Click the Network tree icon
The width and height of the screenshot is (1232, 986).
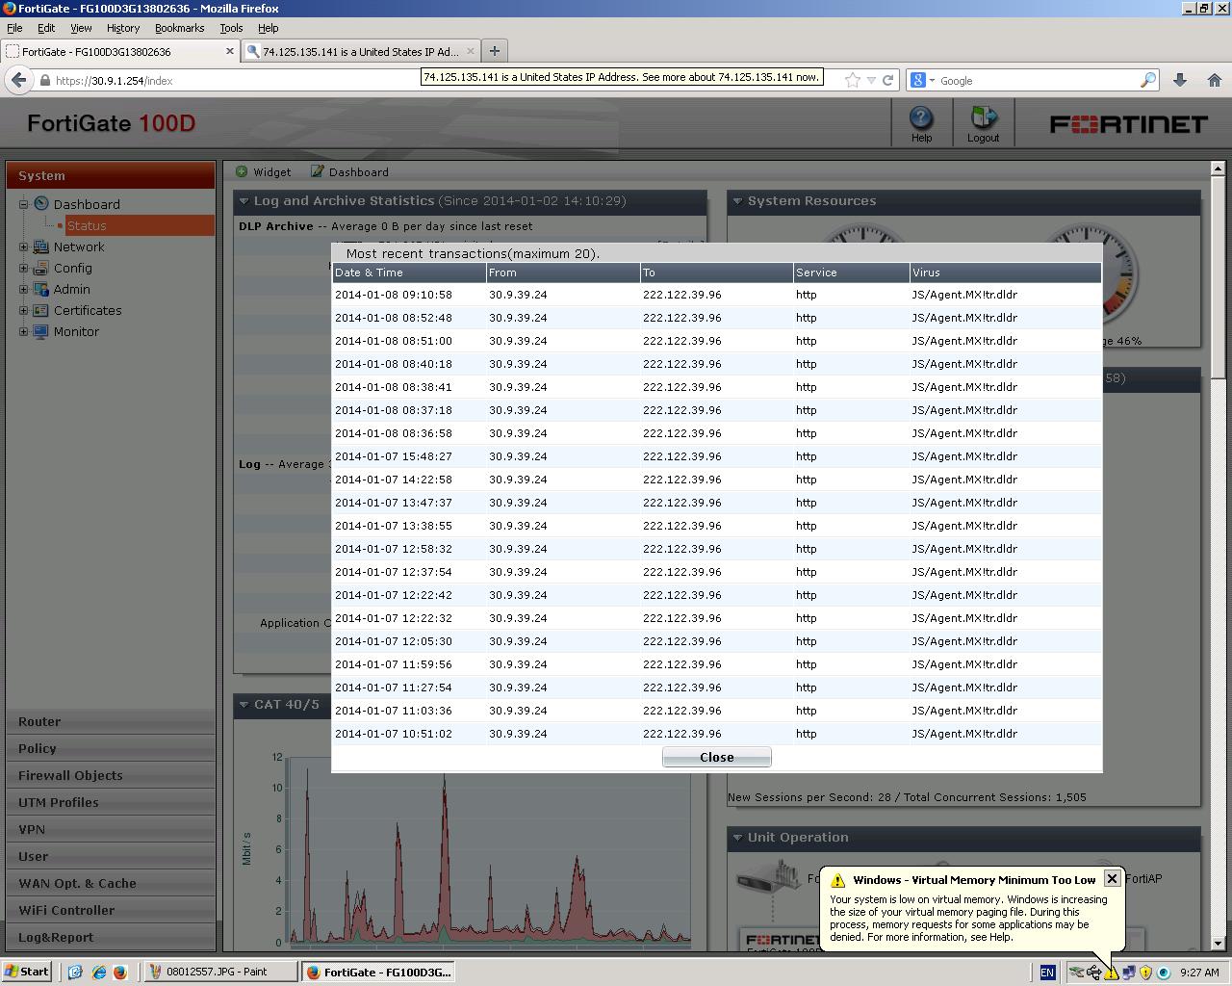point(40,246)
